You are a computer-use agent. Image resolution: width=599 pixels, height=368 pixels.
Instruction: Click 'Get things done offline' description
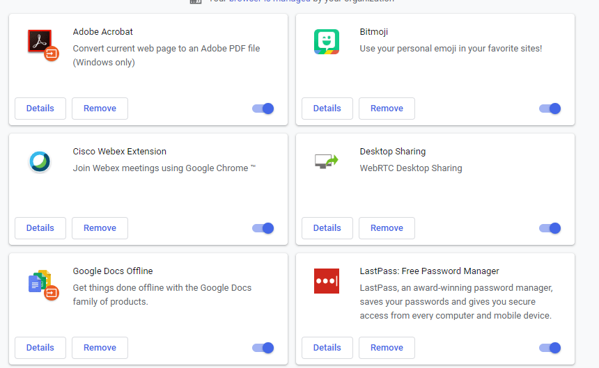[162, 294]
